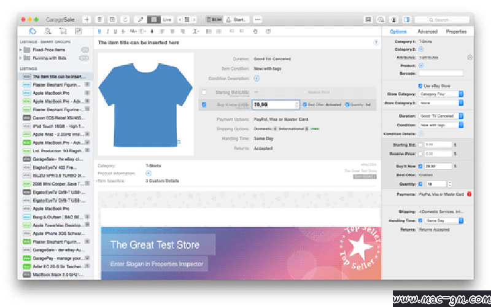This screenshot has height=307, width=491.
Task: Open the shopping cart (orders) sidebar tab
Action: [x=63, y=31]
